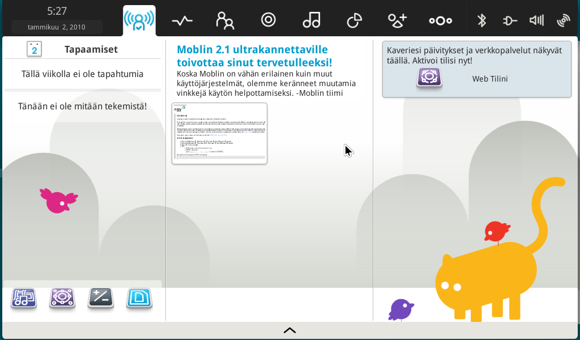Open the Moblin 2.1 welcome headline

click(254, 56)
